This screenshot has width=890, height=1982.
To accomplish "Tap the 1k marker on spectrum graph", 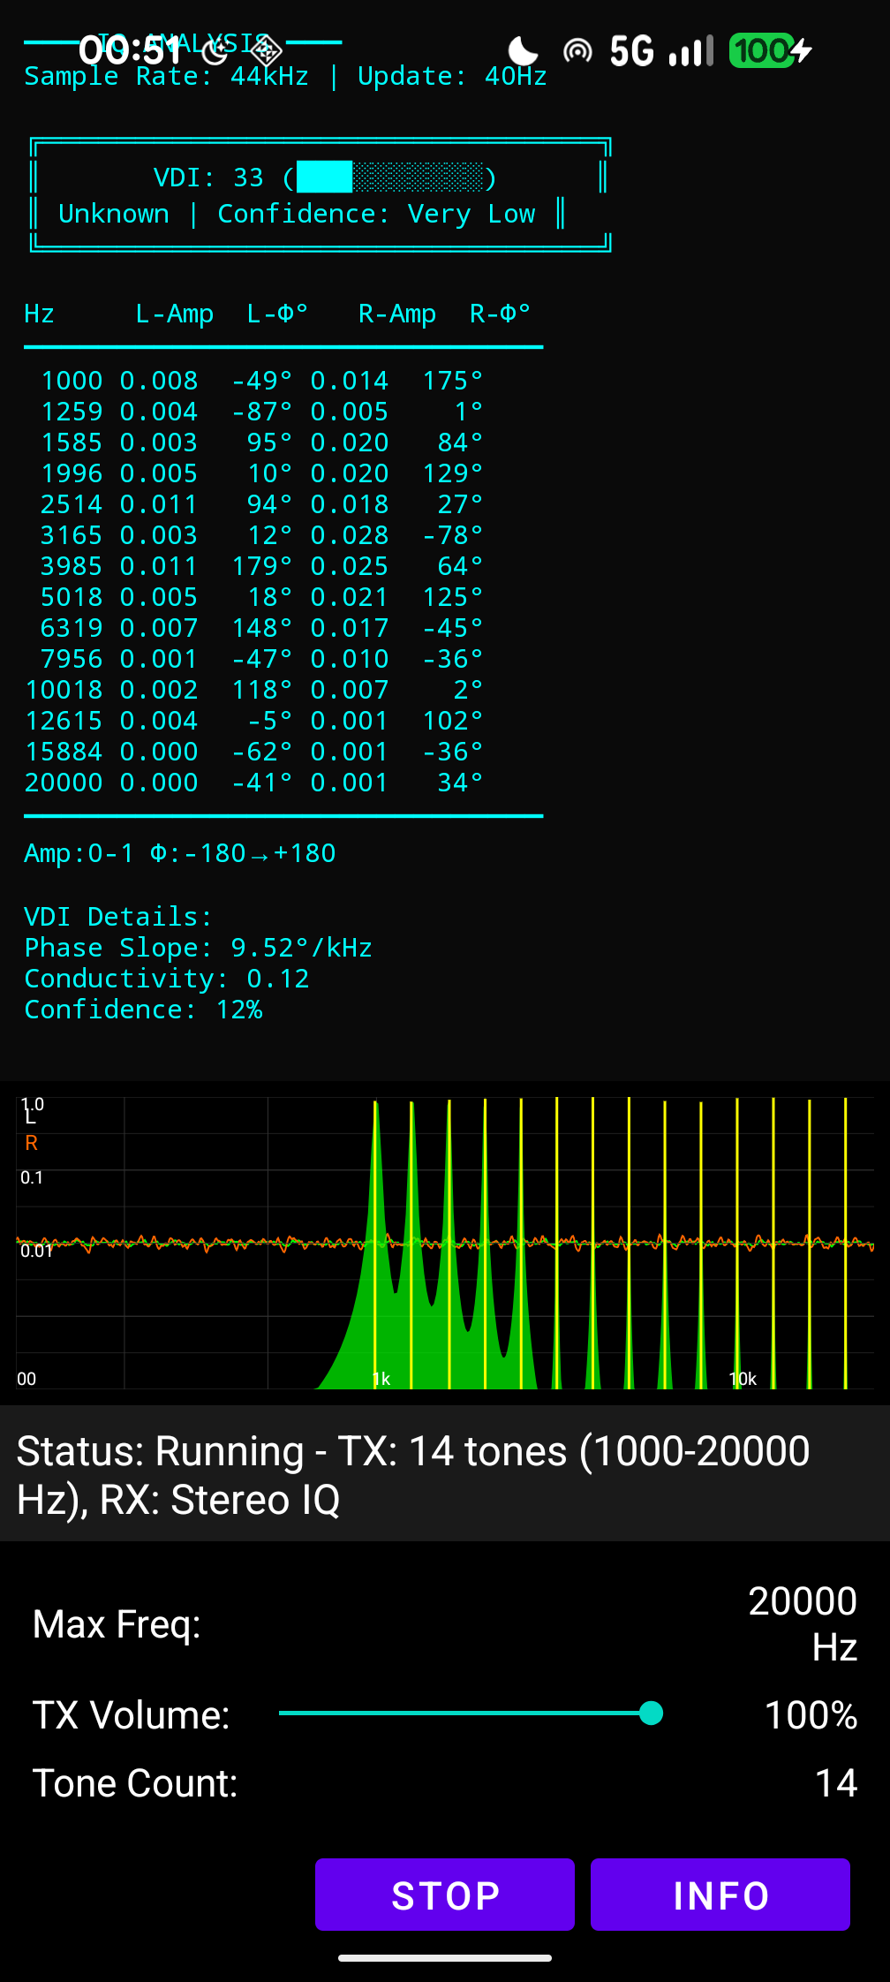I will click(381, 1379).
